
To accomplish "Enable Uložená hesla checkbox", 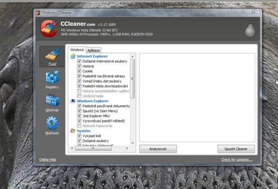I will pos(79,96).
